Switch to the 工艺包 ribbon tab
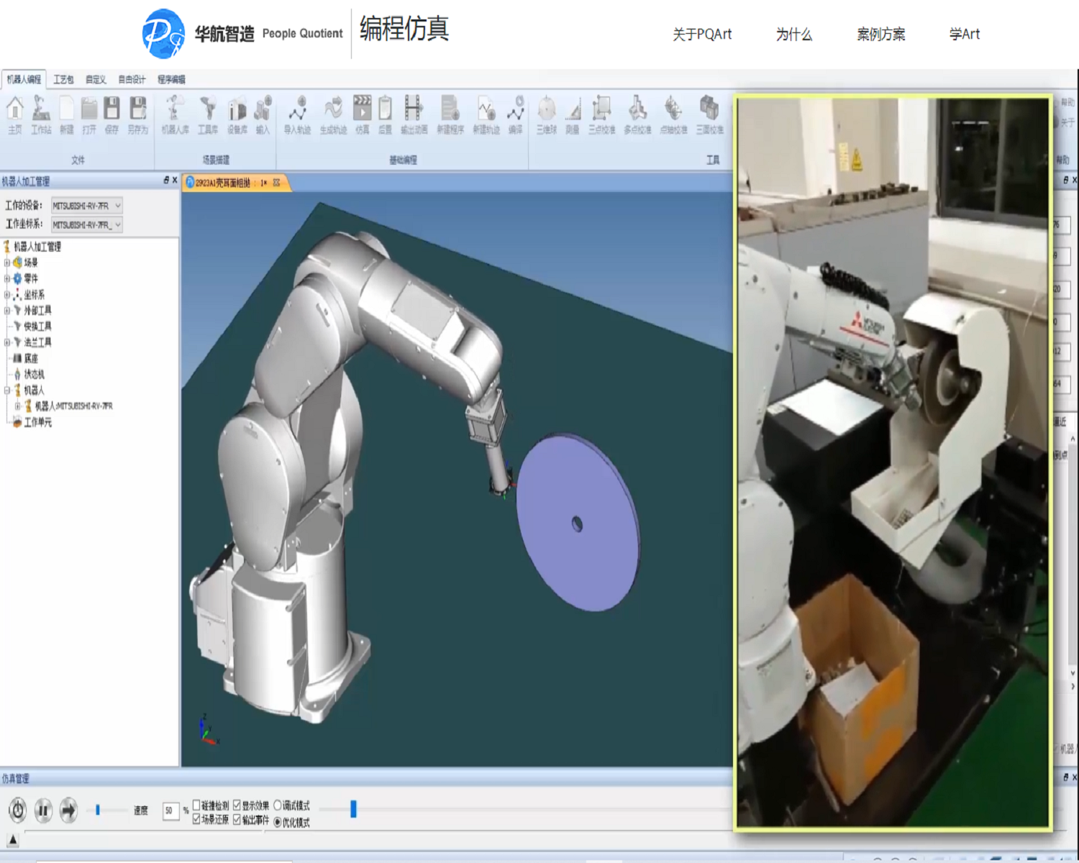The image size is (1079, 863). (63, 79)
